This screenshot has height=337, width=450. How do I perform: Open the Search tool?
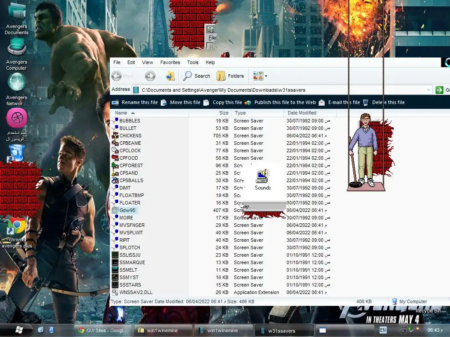196,76
